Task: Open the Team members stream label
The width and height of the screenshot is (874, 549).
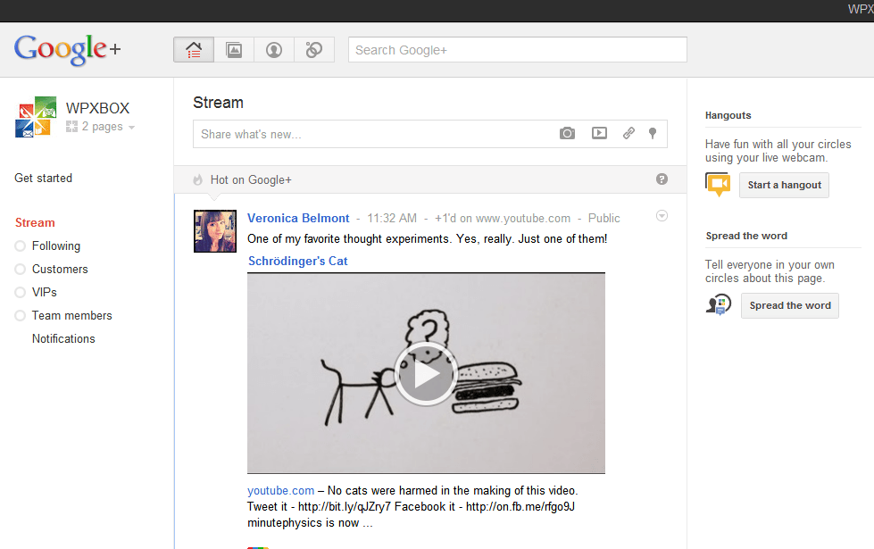Action: pyautogui.click(x=72, y=315)
